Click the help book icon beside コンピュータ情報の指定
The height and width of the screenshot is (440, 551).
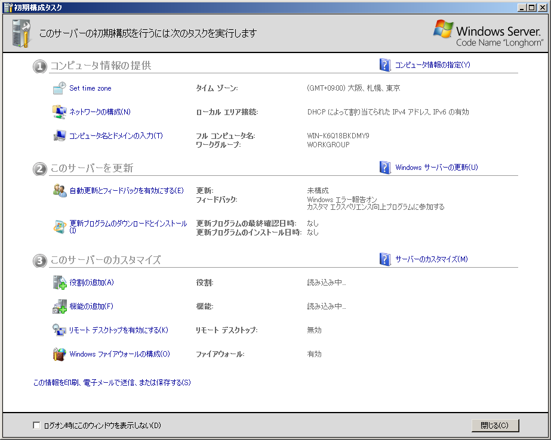[x=385, y=65]
